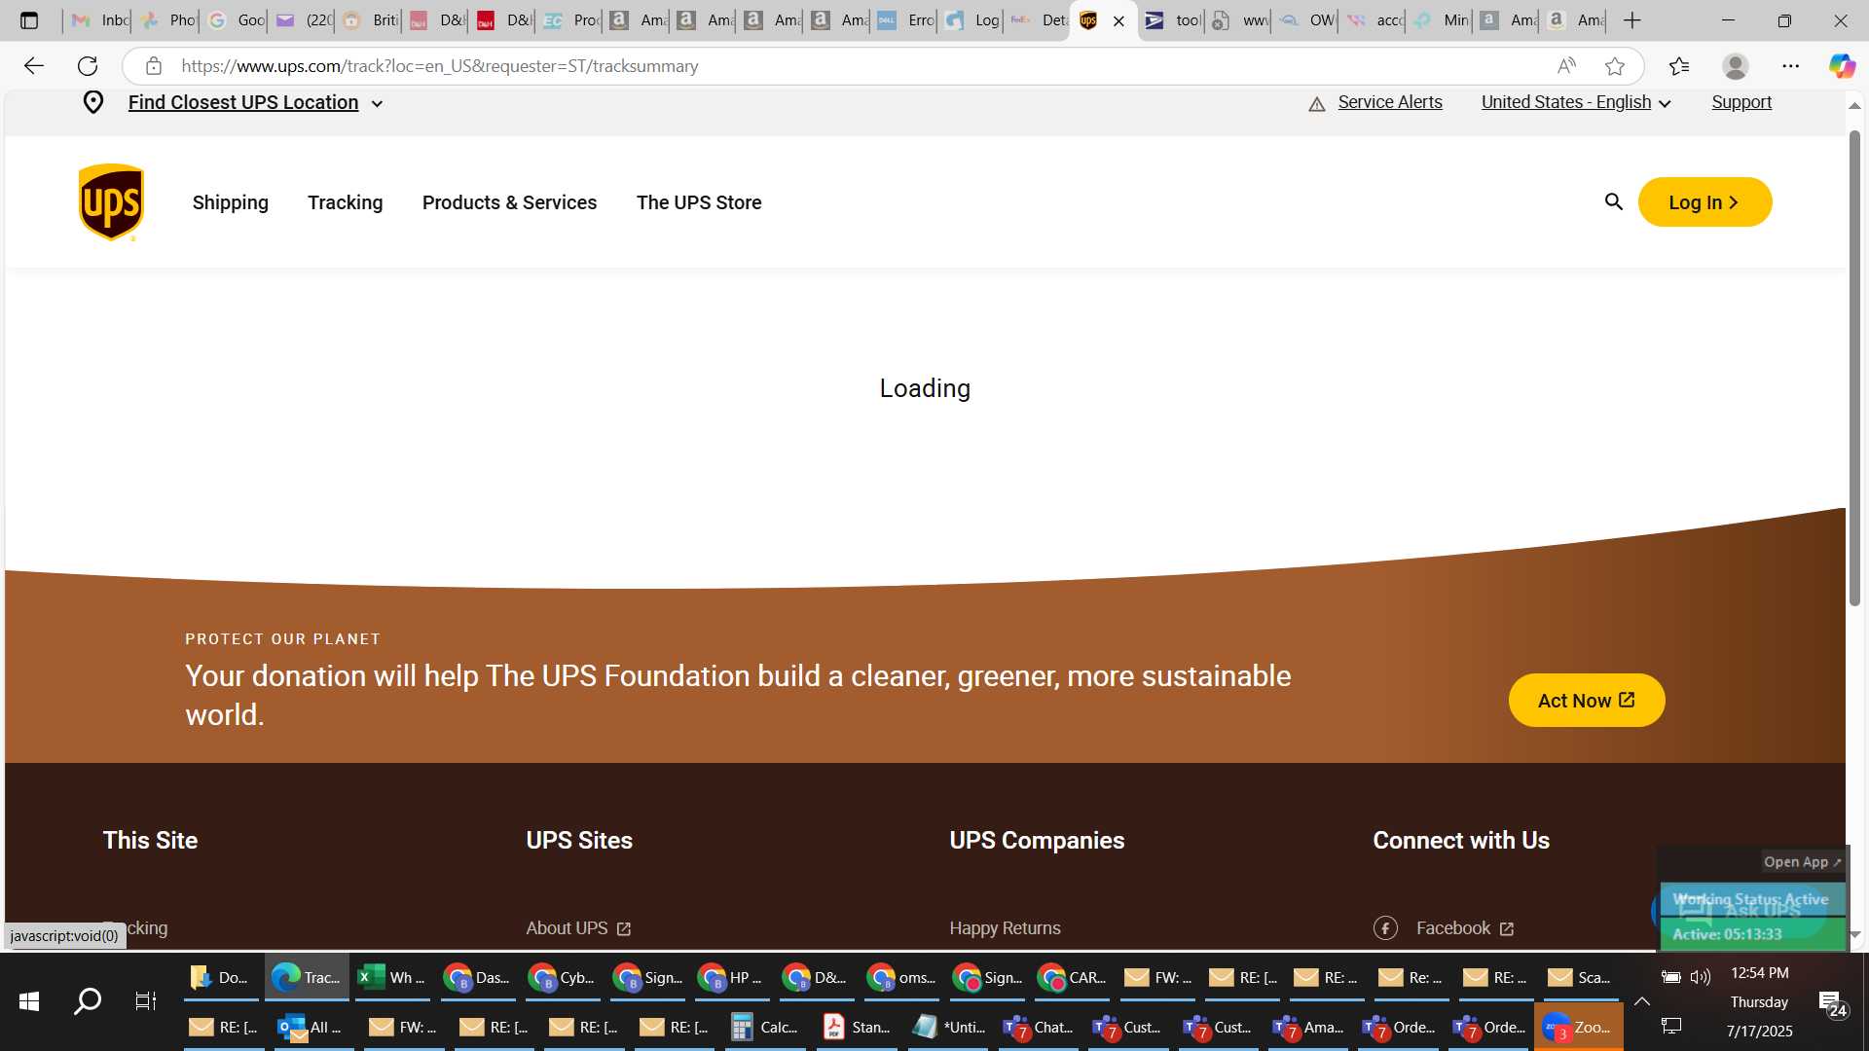This screenshot has width=1869, height=1051.
Task: Click the page vertical scrollbar thumb
Action: point(1854,368)
